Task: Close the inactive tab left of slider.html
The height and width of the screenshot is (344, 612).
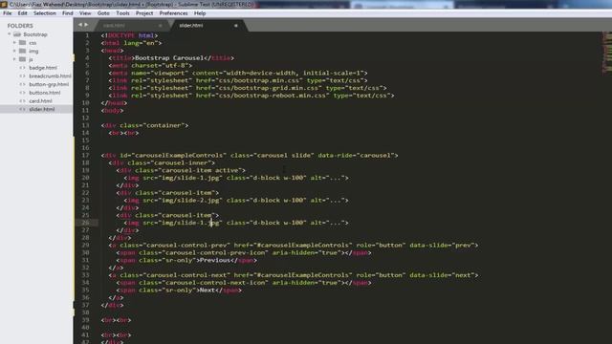Action: point(160,26)
